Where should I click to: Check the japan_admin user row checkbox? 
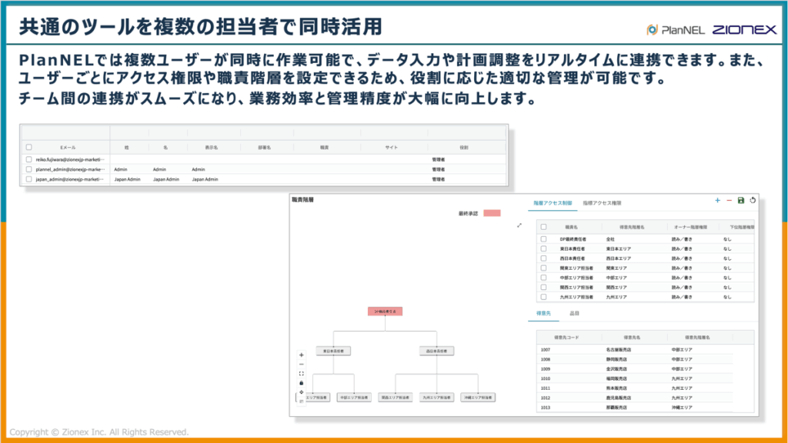[x=28, y=178]
